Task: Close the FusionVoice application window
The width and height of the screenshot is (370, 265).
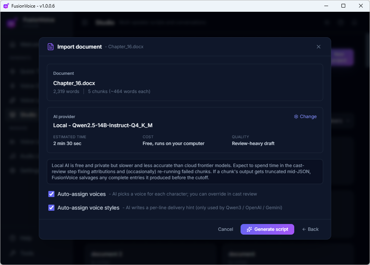Action: [x=361, y=6]
